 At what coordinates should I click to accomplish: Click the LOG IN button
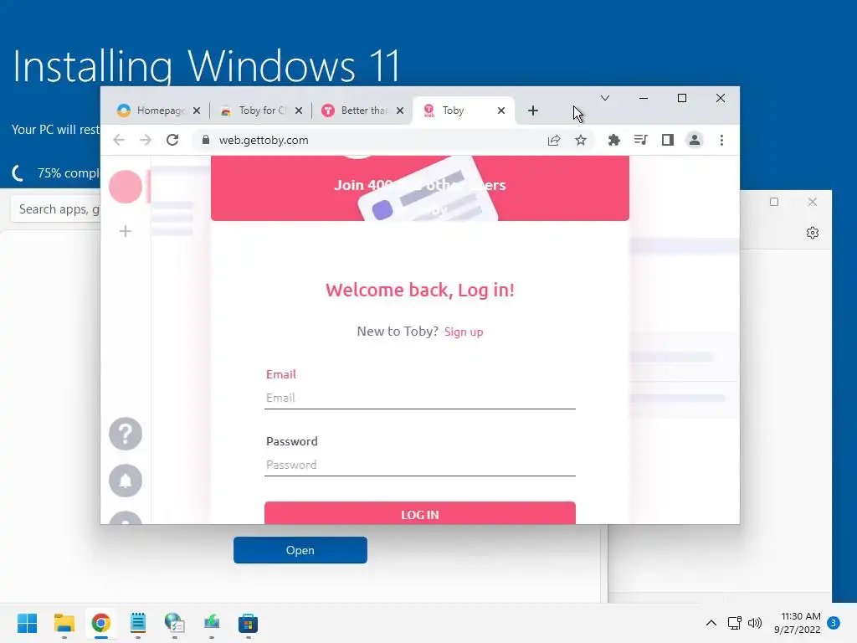(x=420, y=513)
